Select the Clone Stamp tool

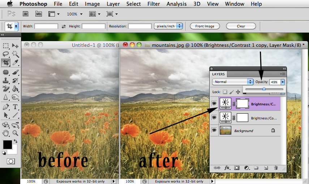6,80
